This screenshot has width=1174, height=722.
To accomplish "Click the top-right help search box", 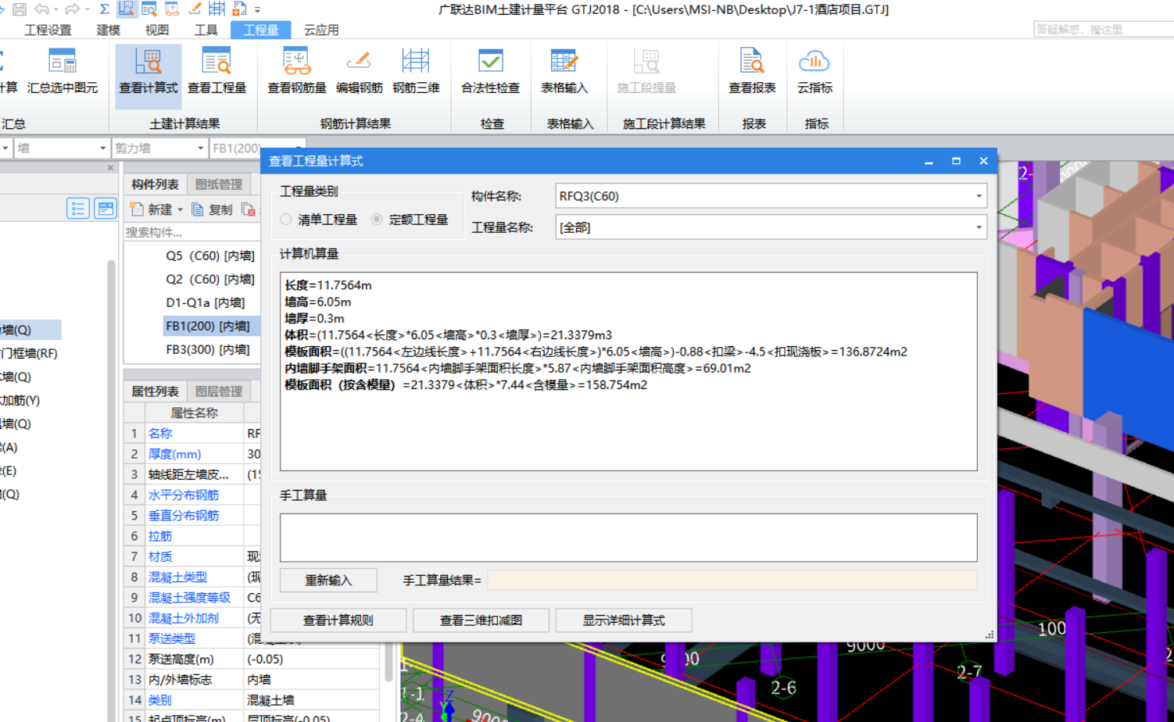I will (1104, 30).
